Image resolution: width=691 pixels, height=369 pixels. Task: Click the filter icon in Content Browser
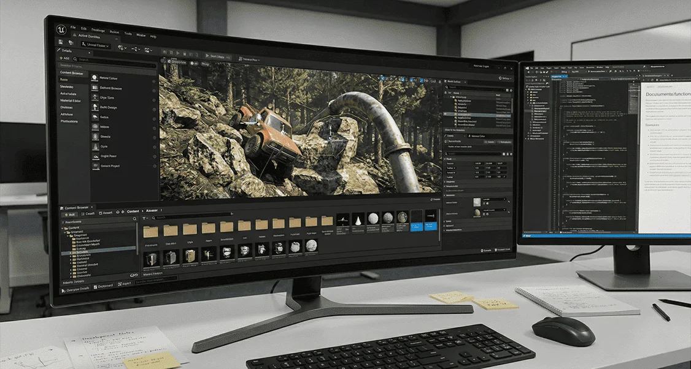145,218
